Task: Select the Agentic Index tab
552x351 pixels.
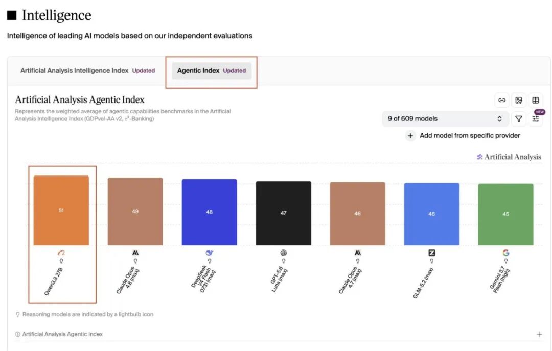Action: [x=212, y=70]
